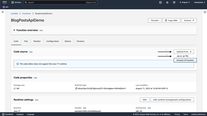The height and width of the screenshot is (116, 207).
Task: Open the info panel icon at right edge
Action: tap(205, 12)
